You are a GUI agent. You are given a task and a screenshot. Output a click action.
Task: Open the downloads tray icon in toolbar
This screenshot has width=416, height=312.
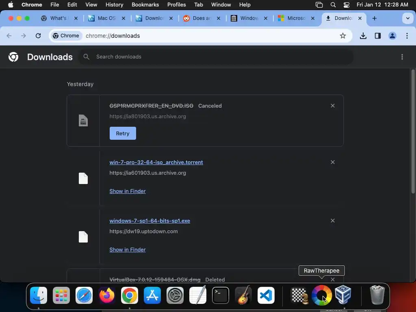click(363, 36)
